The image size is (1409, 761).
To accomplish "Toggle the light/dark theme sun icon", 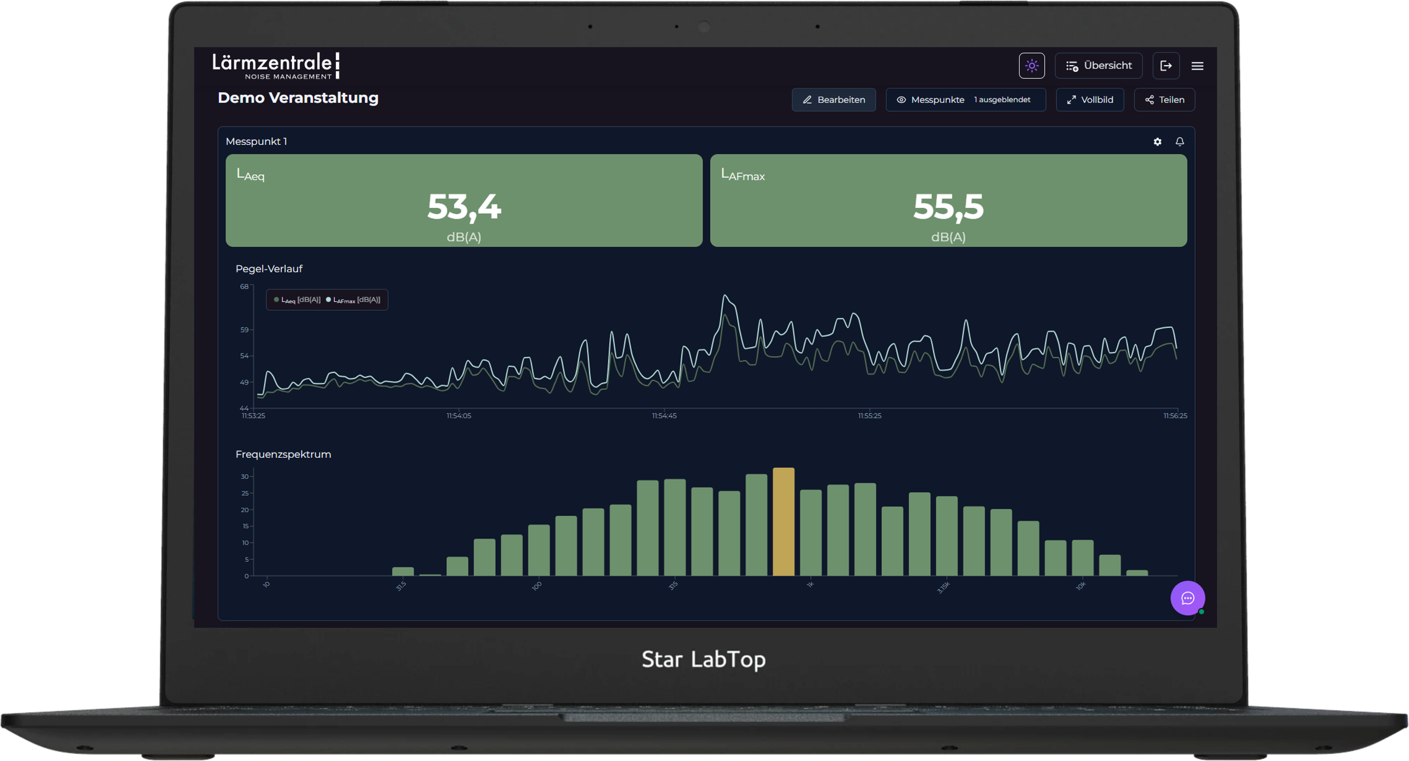I will tap(1031, 66).
